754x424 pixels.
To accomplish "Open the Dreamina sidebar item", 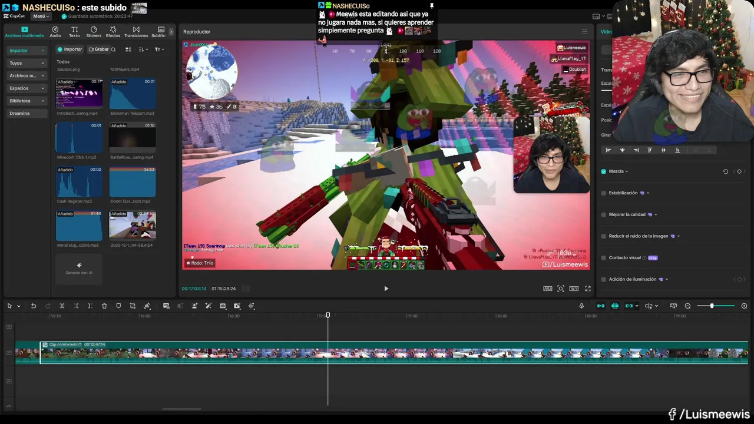I will [x=27, y=113].
